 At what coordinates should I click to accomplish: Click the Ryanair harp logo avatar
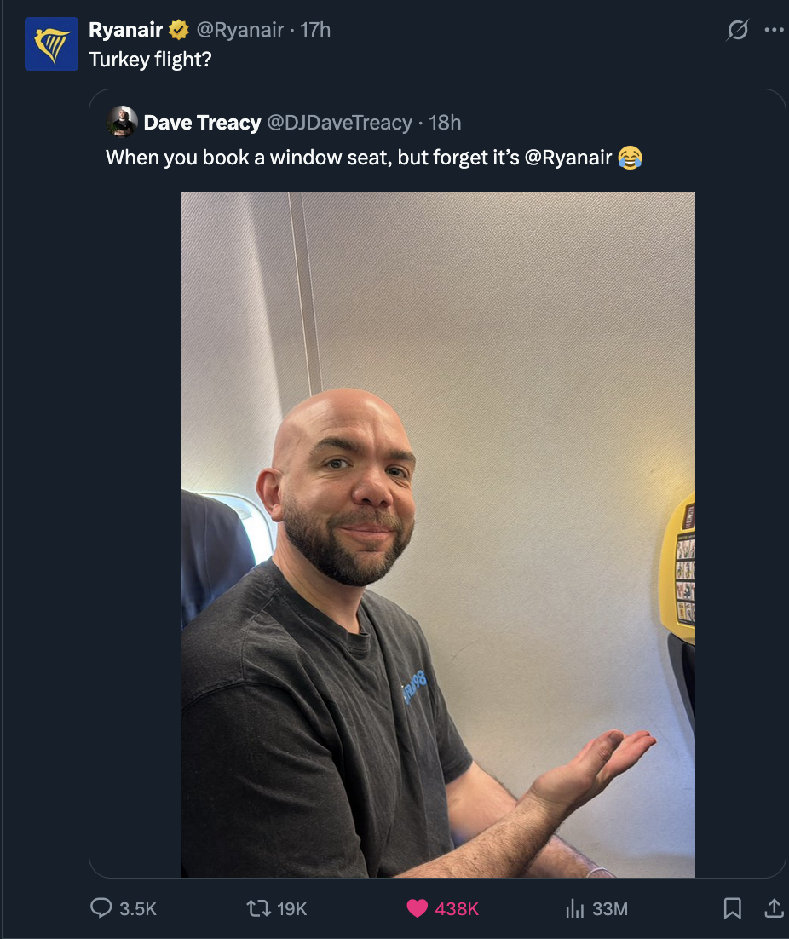pos(51,43)
